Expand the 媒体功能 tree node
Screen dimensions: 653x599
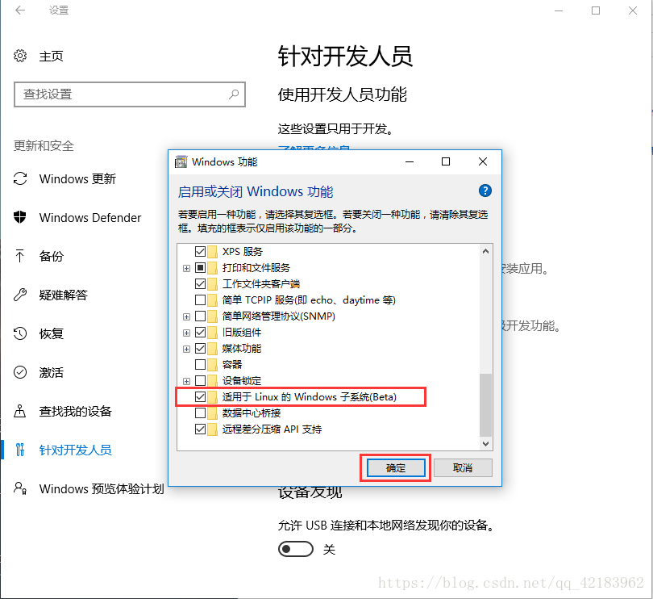tap(186, 349)
